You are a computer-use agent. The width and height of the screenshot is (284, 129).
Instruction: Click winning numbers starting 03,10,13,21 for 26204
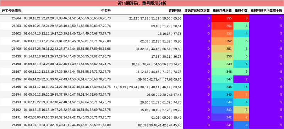tap(67, 18)
